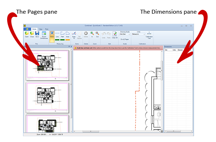
Task: Click the QuickScale application logo icon
Action: pyautogui.click(x=25, y=26)
